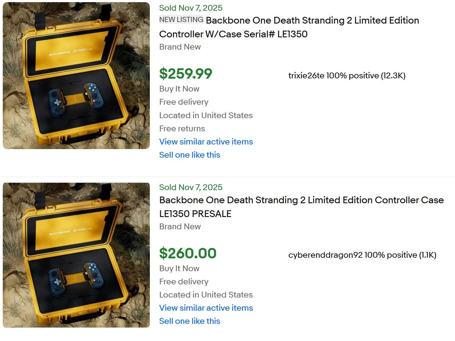Click "Sell one like this" under the first listing
The height and width of the screenshot is (341, 455).
(x=189, y=155)
